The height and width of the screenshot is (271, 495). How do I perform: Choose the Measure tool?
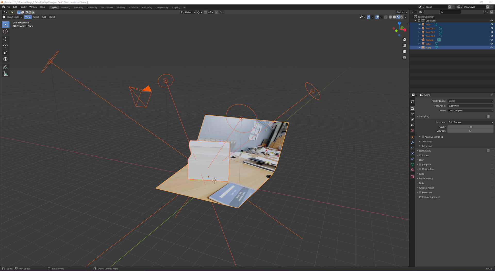pyautogui.click(x=5, y=74)
